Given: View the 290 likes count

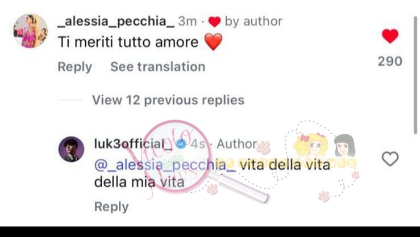Looking at the screenshot, I should click(390, 61).
